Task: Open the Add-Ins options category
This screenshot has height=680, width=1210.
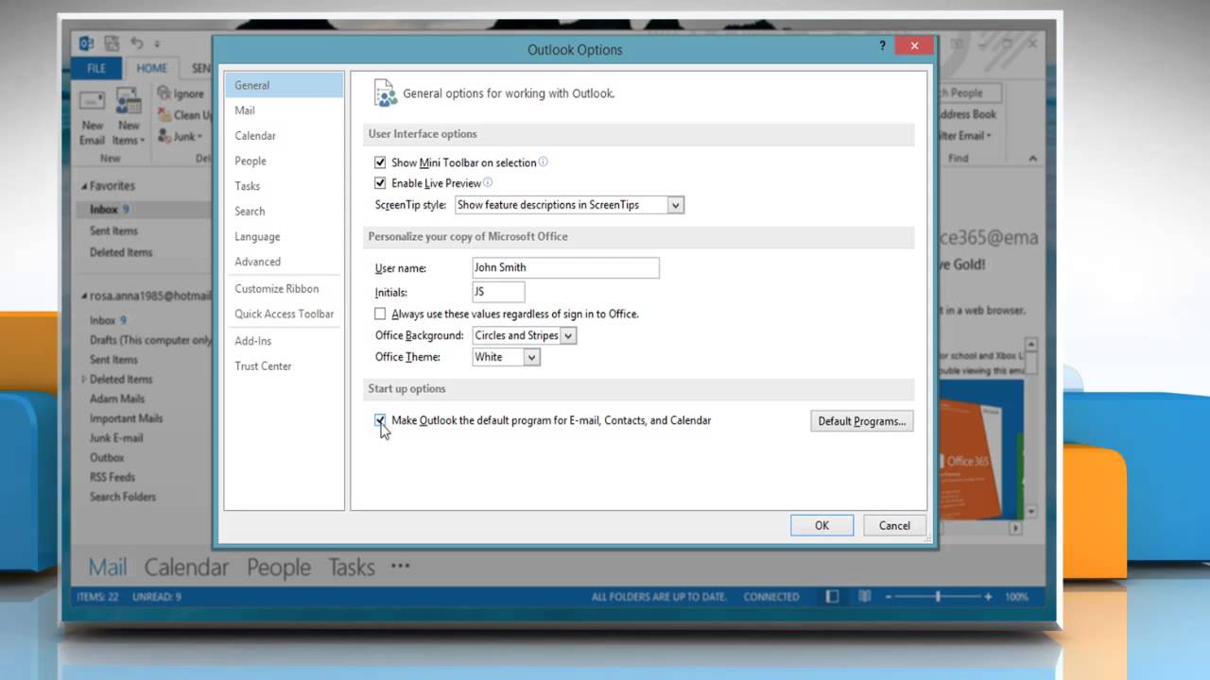Action: pyautogui.click(x=284, y=341)
